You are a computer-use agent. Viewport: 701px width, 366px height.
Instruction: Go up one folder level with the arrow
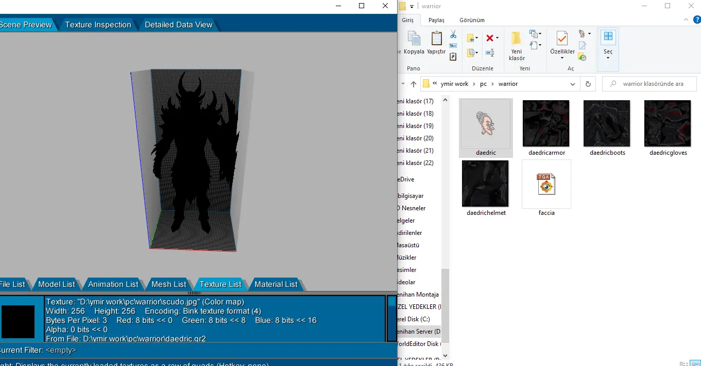[414, 84]
